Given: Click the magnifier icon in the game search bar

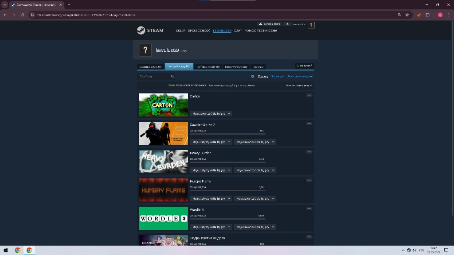Looking at the screenshot, I should coord(172,76).
